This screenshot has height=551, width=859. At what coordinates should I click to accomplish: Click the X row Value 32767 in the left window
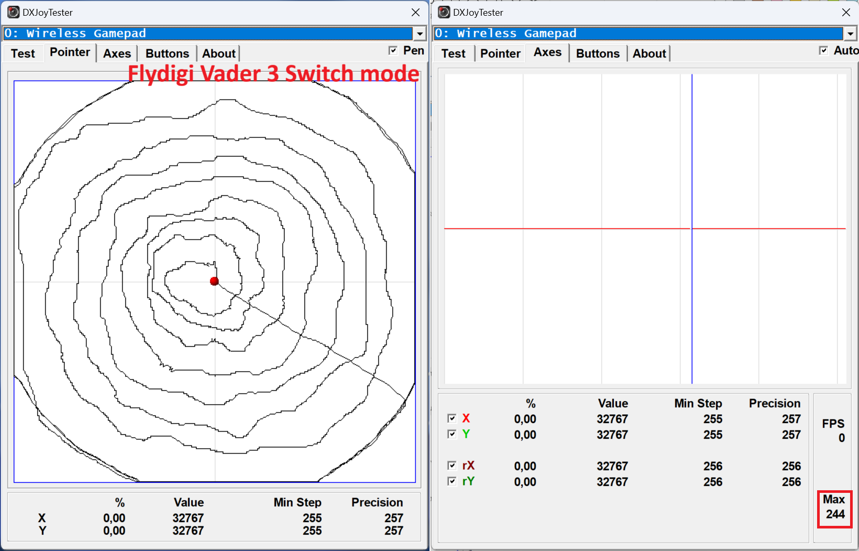[x=188, y=518]
